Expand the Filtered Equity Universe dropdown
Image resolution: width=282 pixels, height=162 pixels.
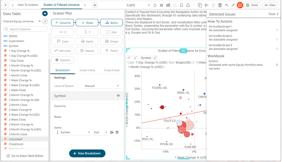[x=39, y=21]
